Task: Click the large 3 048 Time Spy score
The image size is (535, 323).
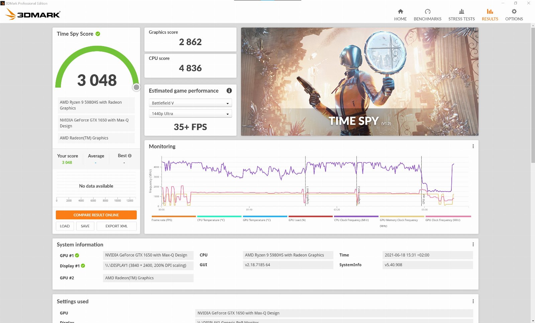Action: click(97, 80)
